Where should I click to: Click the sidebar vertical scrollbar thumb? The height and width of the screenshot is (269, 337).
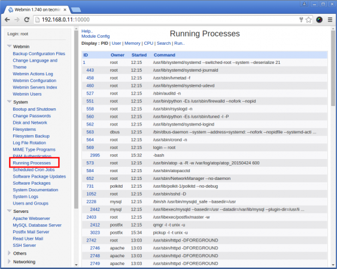(76, 120)
